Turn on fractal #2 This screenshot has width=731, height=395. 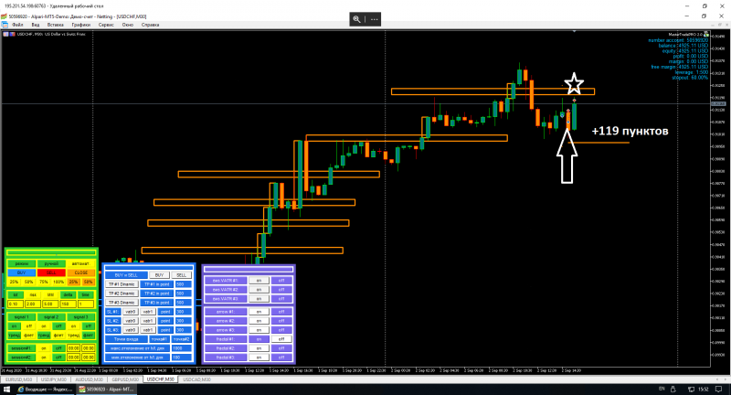coord(259,347)
